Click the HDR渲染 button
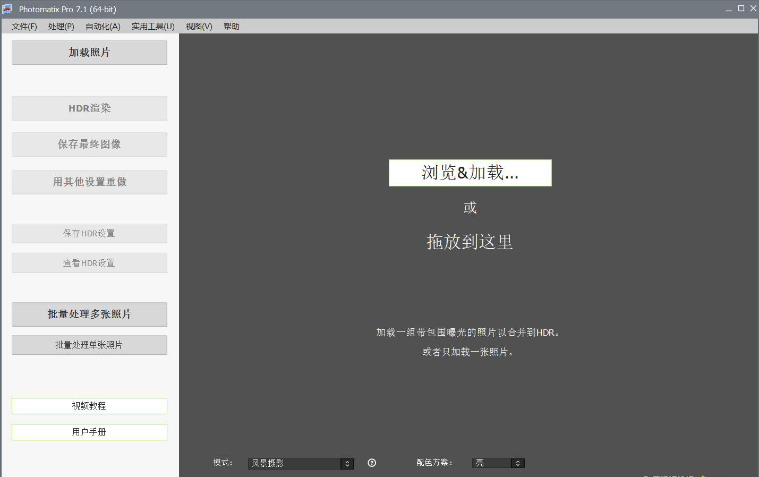The width and height of the screenshot is (759, 477). tap(89, 108)
